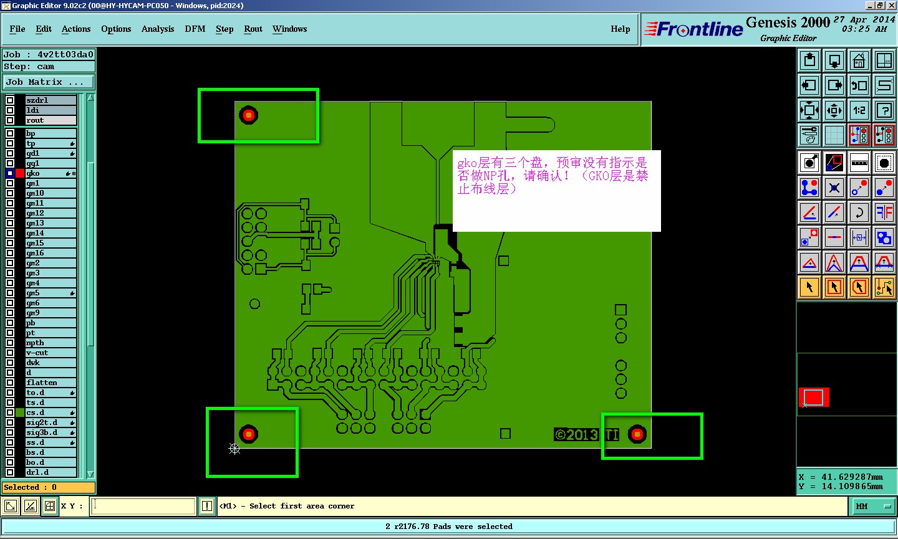Open the Help menu

[x=620, y=29]
